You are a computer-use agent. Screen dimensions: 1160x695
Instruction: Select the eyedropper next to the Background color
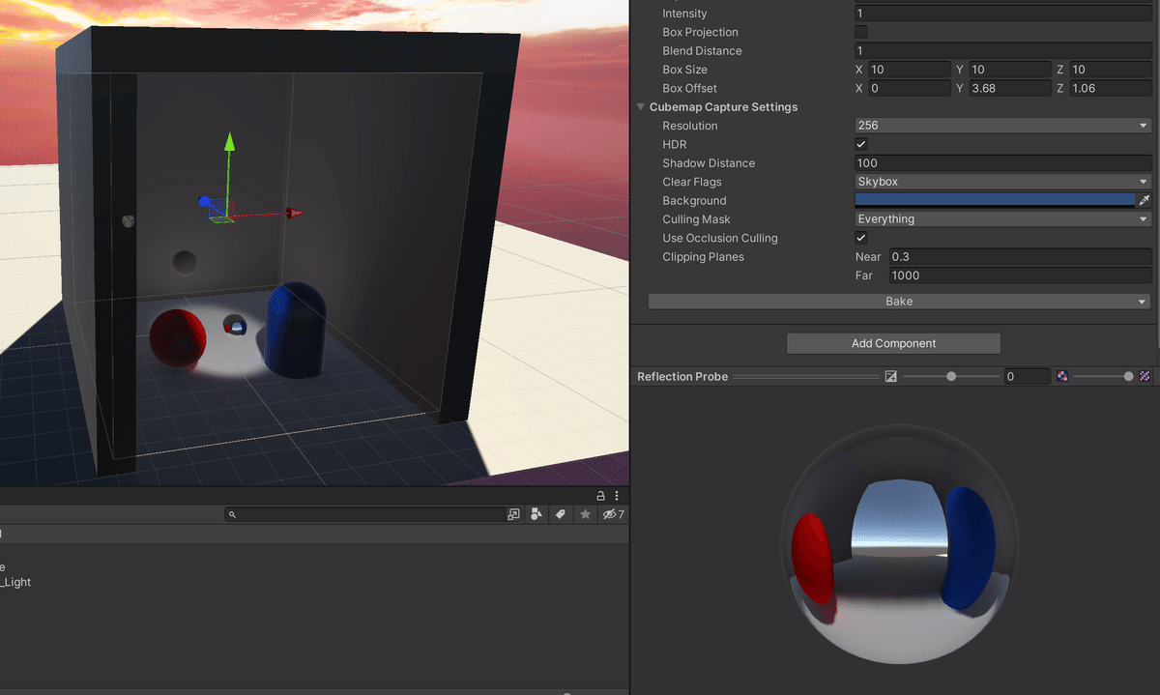1145,200
